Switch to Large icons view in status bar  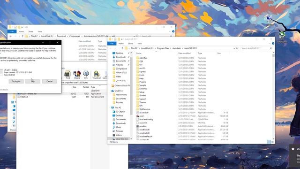pyautogui.click(x=272, y=142)
